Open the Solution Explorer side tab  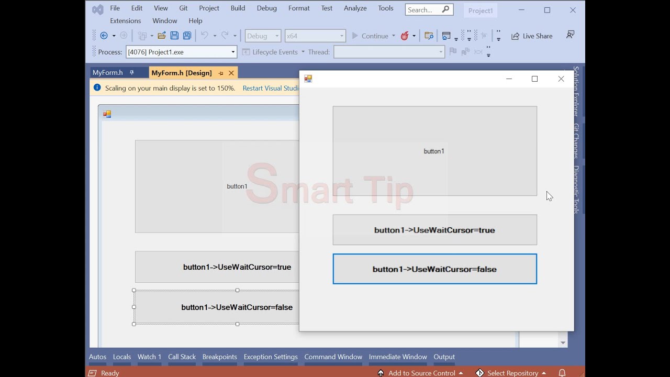point(576,91)
